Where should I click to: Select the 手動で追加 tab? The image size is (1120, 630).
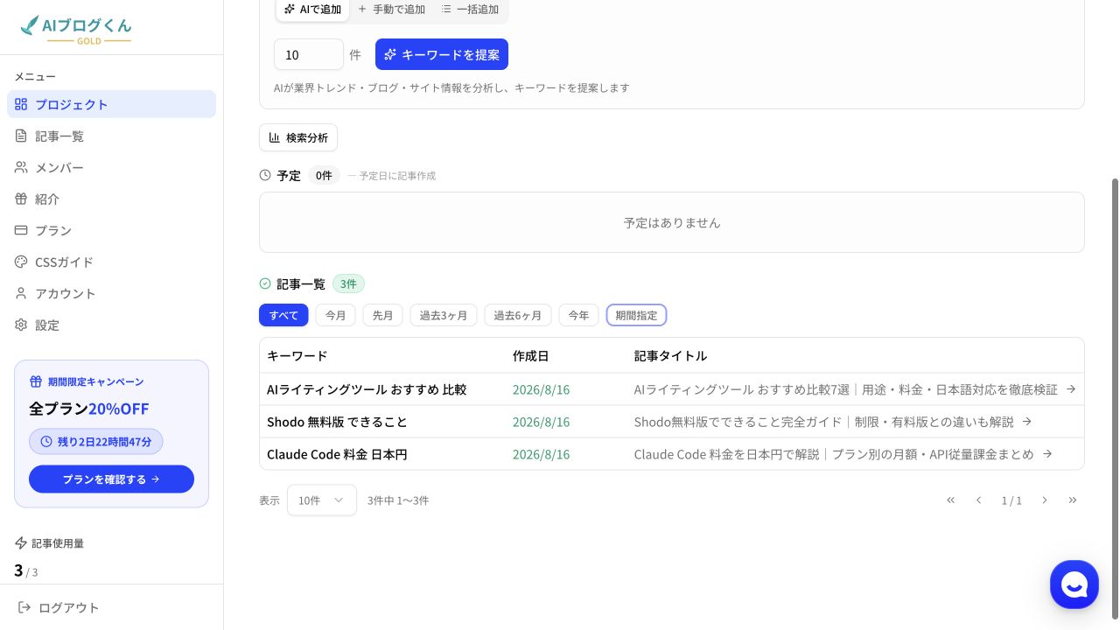click(x=391, y=10)
